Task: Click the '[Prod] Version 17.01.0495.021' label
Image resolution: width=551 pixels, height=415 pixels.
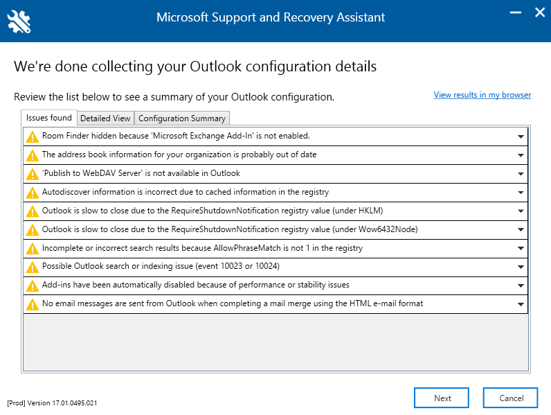Action: (52, 403)
